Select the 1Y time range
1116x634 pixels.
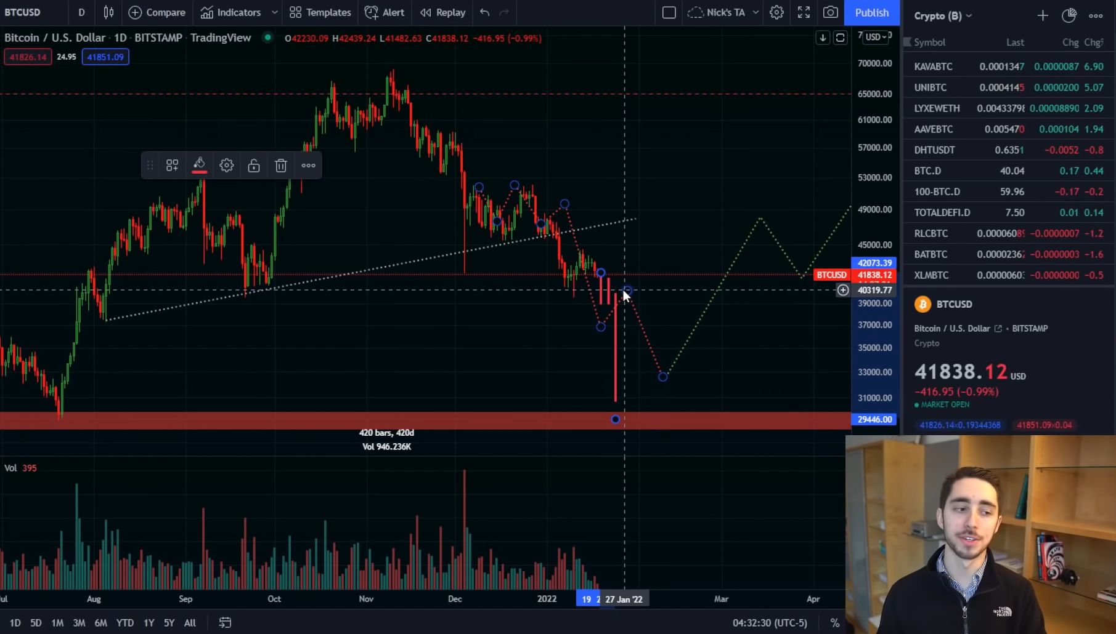(x=149, y=623)
